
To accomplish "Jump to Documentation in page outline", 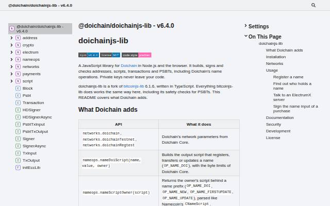I will tap(279, 118).
